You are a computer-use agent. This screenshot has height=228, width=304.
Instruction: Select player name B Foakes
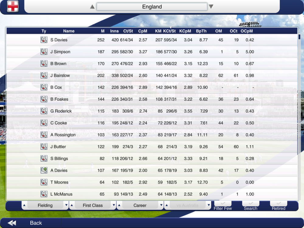(x=59, y=99)
